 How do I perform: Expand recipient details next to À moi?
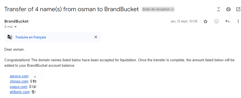pos(15,27)
